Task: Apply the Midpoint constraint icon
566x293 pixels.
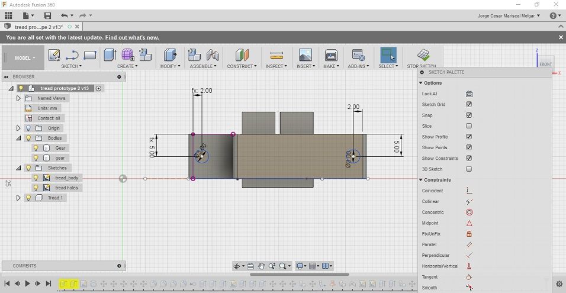Action: [x=469, y=223]
